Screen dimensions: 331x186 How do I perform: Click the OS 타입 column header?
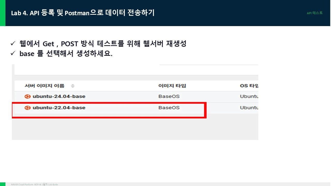point(249,86)
